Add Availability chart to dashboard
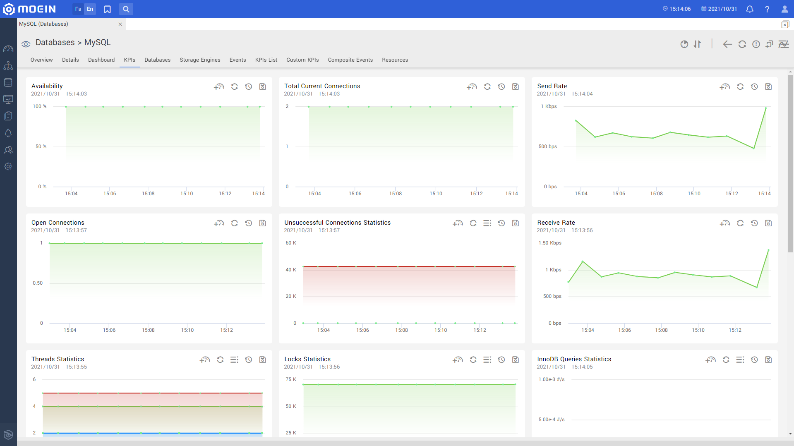794x446 pixels. point(219,86)
